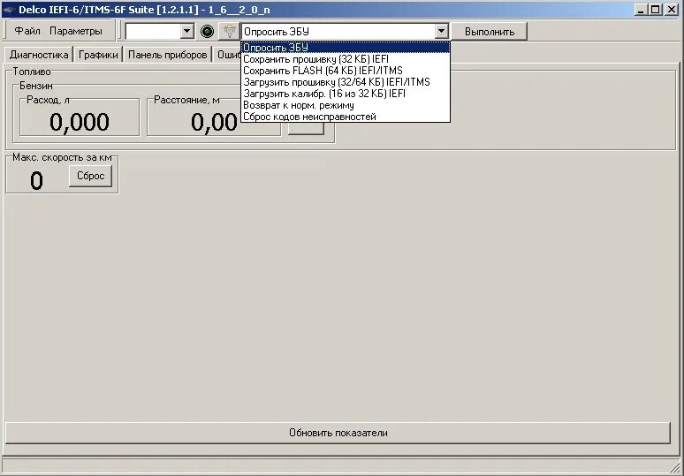The height and width of the screenshot is (476, 684).
Task: Click the Выполнить button
Action: point(489,32)
